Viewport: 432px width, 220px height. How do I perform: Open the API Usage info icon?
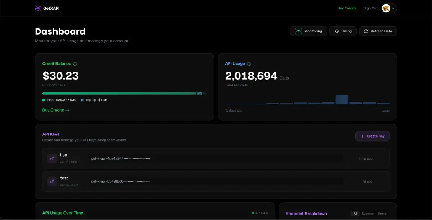click(249, 64)
